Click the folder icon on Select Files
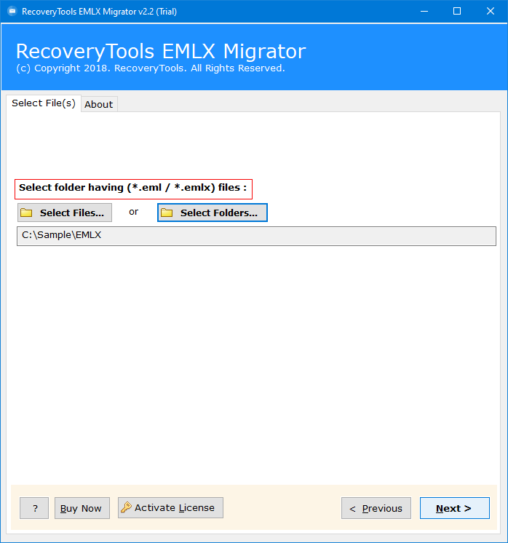Screen dimensions: 508x543 pos(26,213)
